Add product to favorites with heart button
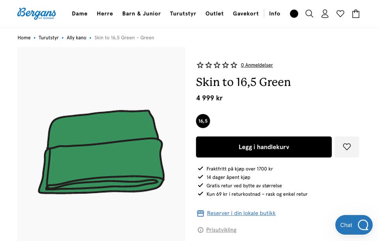Screen dimensions: 379x241 click(x=347, y=147)
